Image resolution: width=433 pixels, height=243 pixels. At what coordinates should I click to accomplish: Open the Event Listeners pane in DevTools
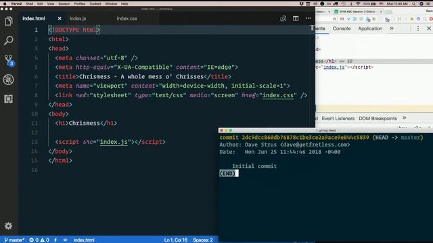(x=338, y=119)
